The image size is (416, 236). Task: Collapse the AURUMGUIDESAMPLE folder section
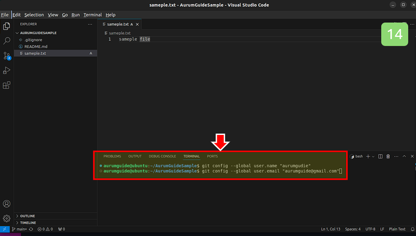(56, 33)
